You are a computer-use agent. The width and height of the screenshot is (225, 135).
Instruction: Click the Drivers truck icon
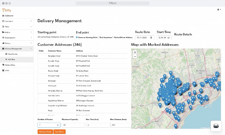point(3,43)
